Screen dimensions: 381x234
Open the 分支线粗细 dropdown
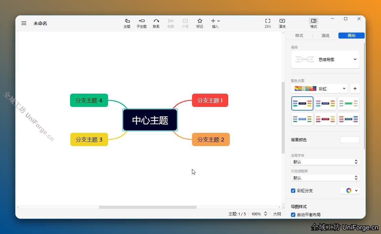pyautogui.click(x=325, y=178)
